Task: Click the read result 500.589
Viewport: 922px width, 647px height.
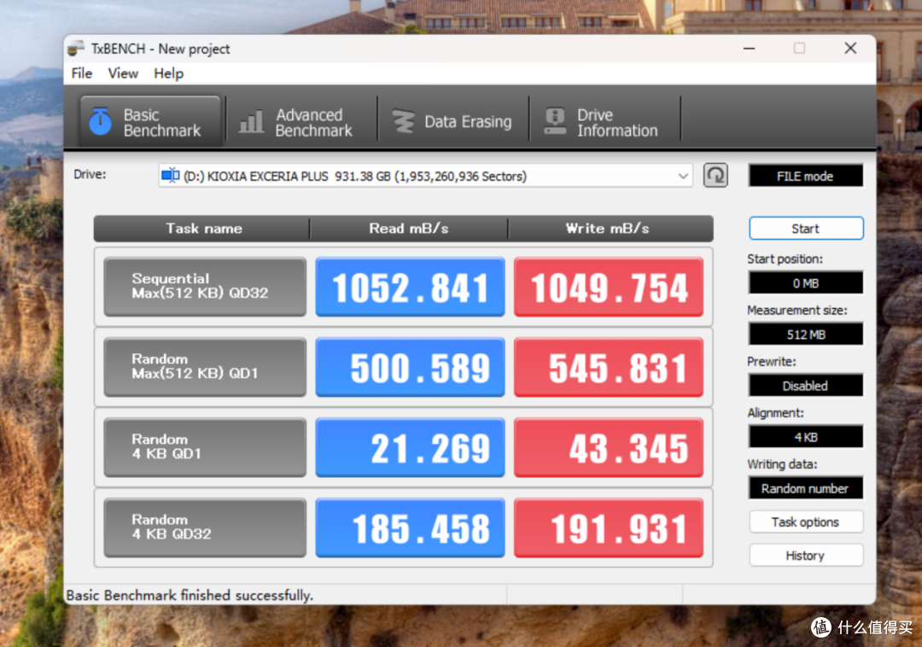Action: pyautogui.click(x=410, y=367)
